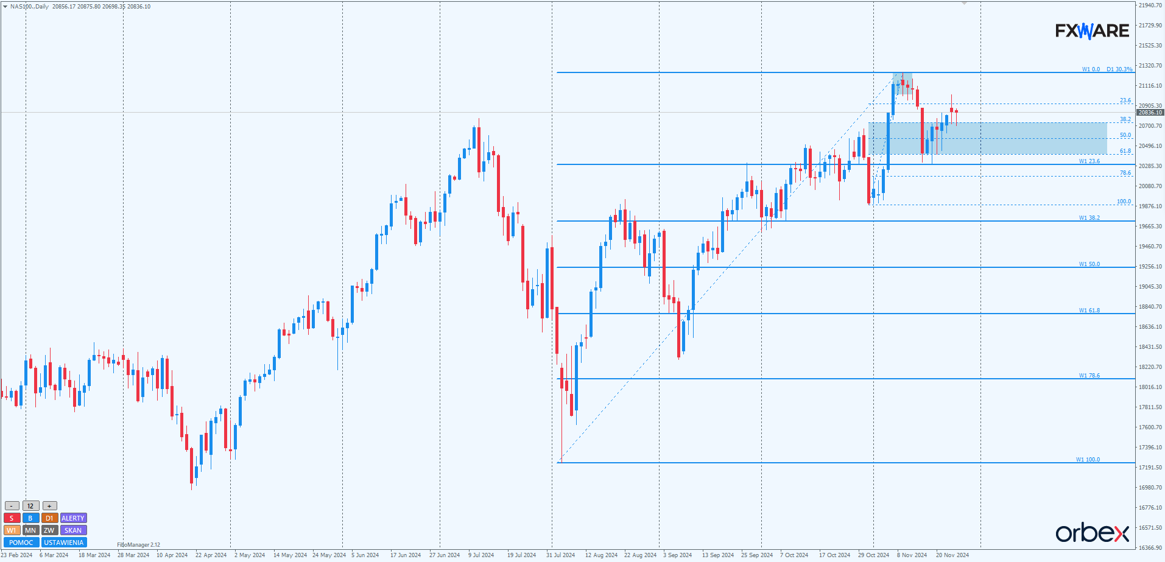The width and height of the screenshot is (1165, 562).
Task: Expand the NAS100 chart dropdown arrow
Action: (x=5, y=7)
